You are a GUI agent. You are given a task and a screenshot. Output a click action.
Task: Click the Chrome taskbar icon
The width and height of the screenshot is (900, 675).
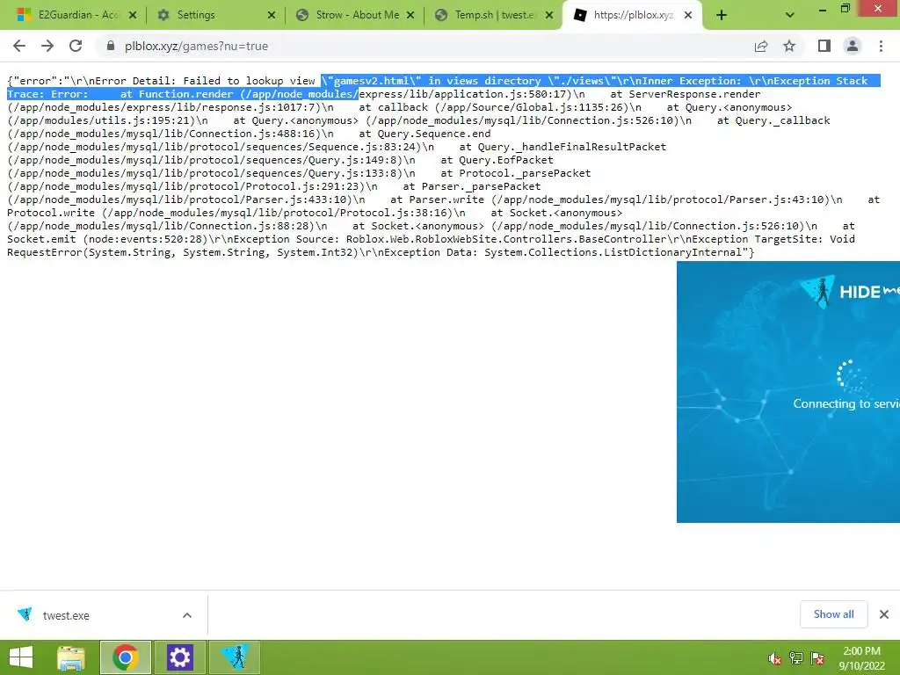[x=125, y=657]
